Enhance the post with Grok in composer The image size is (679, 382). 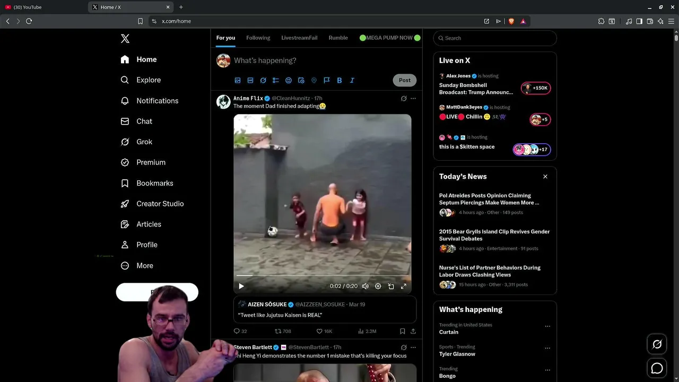263,80
